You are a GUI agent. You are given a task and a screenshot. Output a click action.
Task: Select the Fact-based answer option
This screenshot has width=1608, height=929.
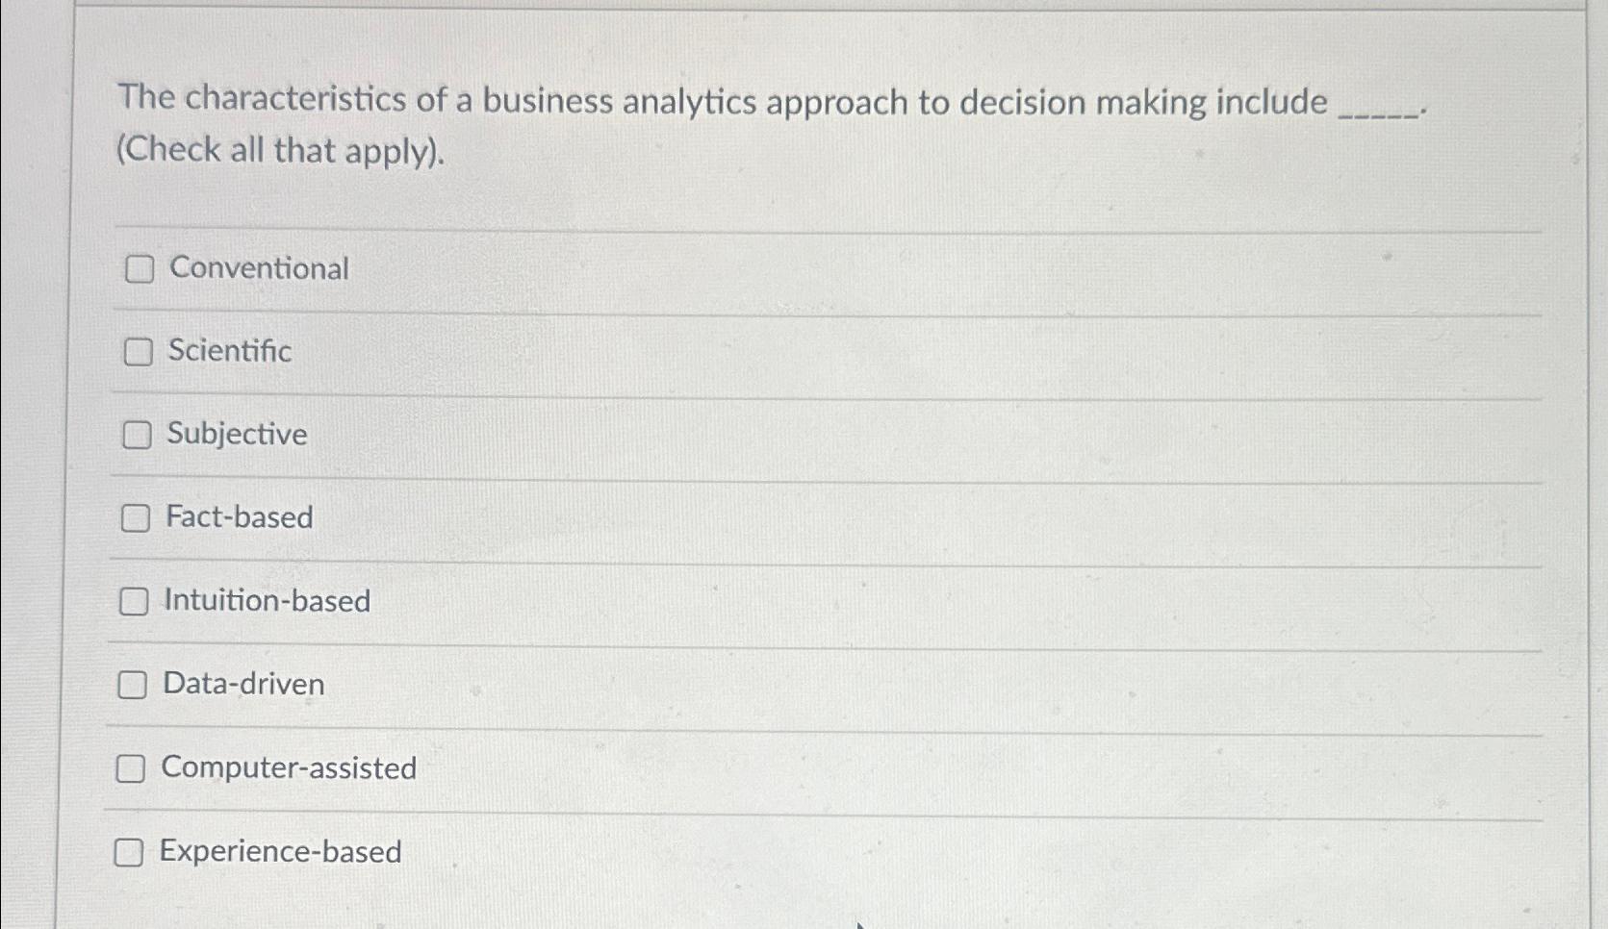tap(238, 517)
